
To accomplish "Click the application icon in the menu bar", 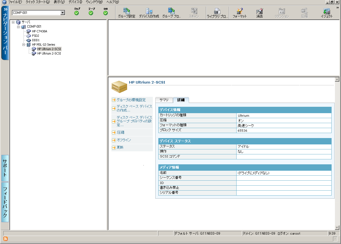I will [x=4, y=2].
